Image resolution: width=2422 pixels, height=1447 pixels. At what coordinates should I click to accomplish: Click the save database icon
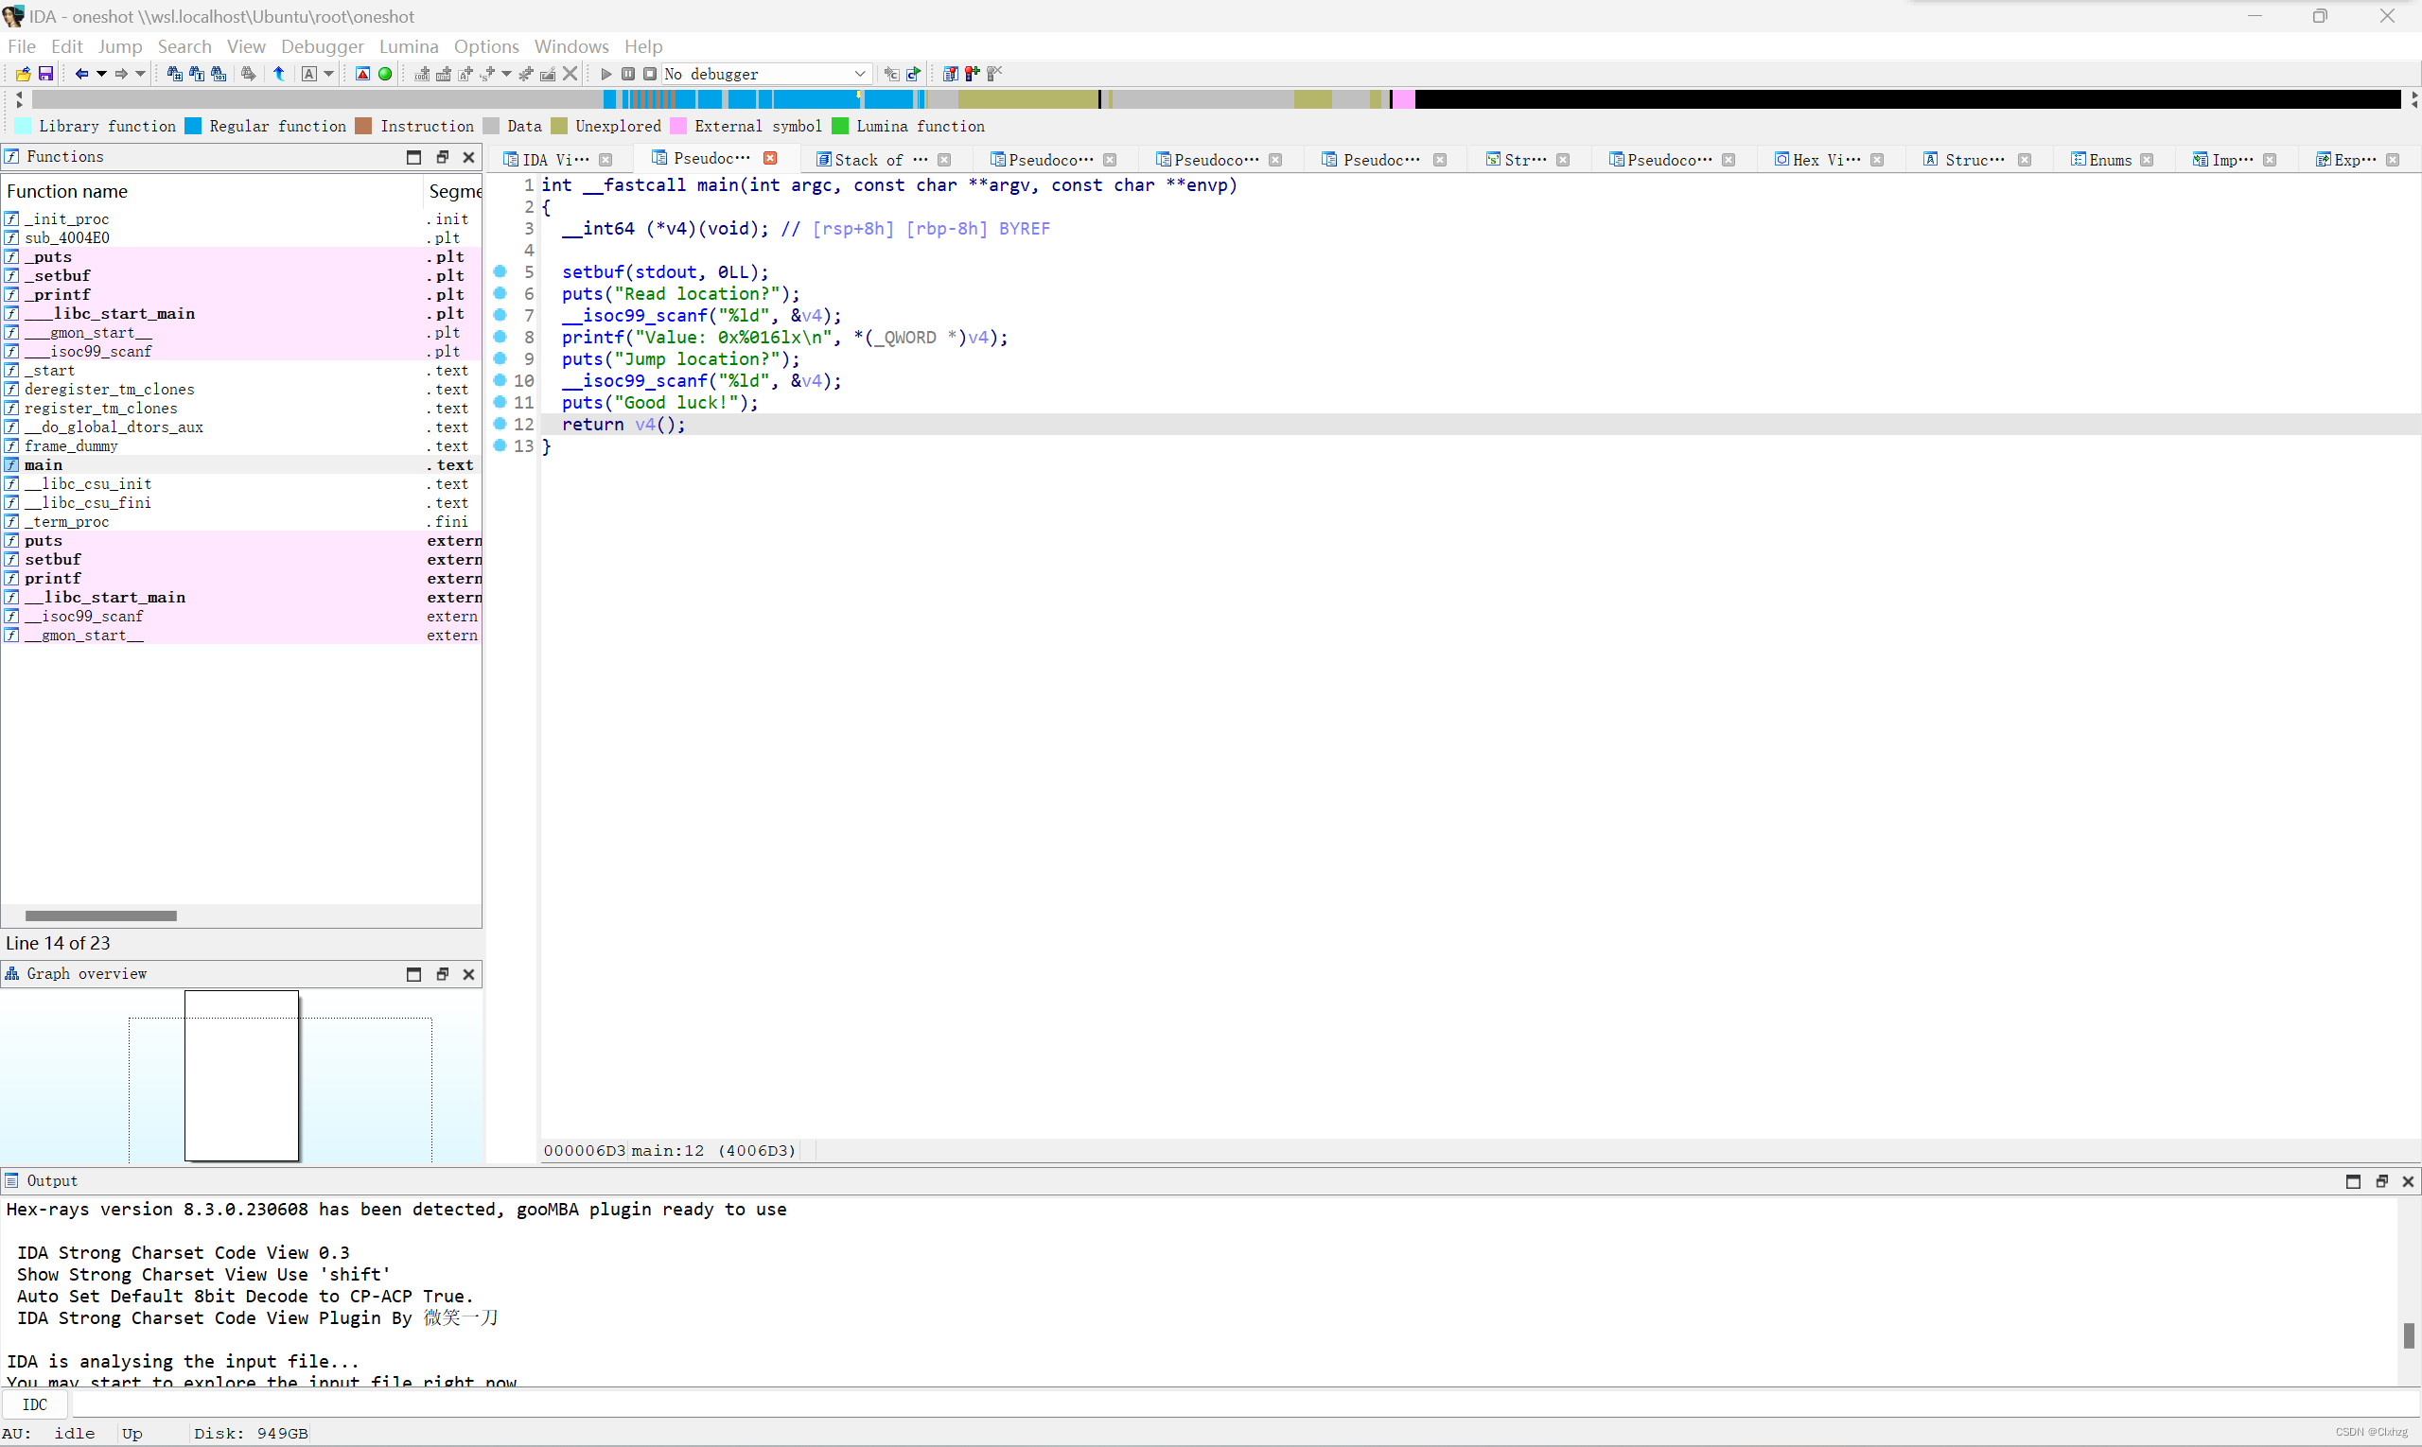(44, 74)
